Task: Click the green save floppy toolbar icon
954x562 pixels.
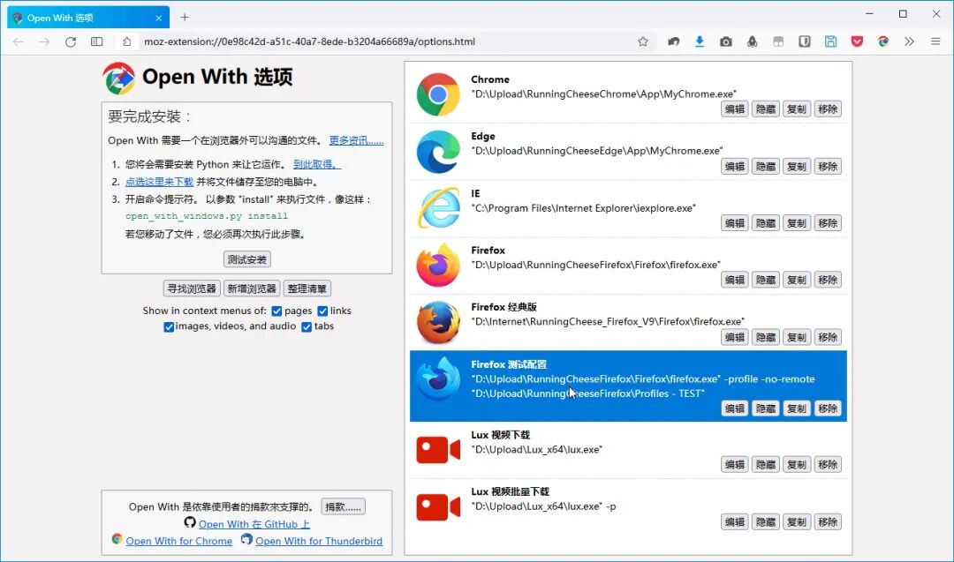Action: click(831, 42)
